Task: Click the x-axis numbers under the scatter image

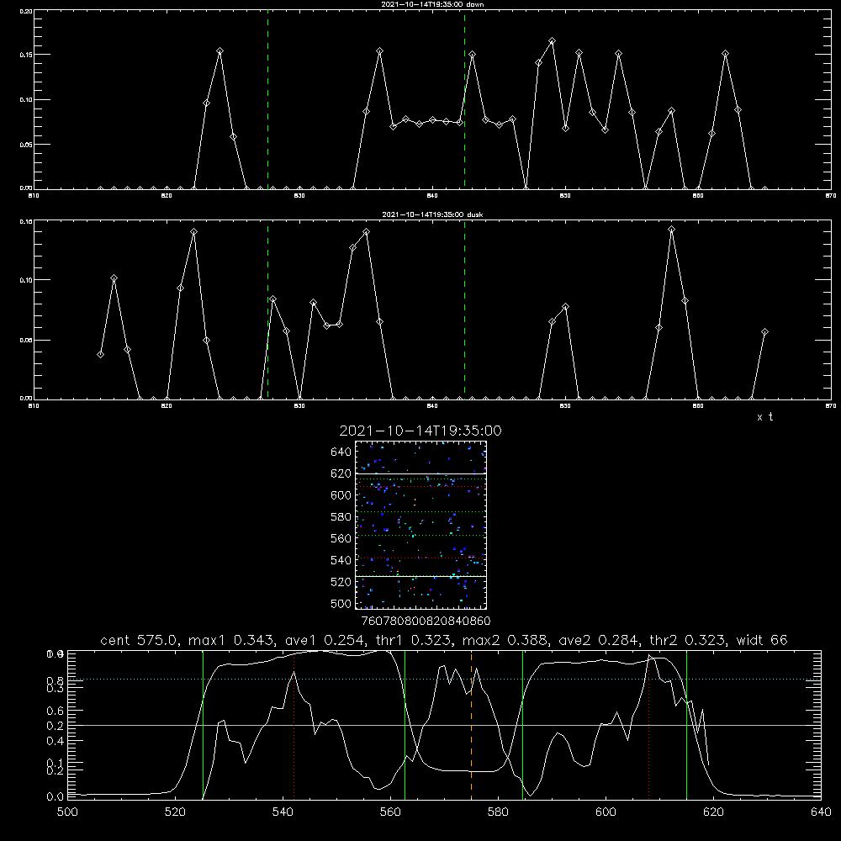Action: (x=426, y=621)
